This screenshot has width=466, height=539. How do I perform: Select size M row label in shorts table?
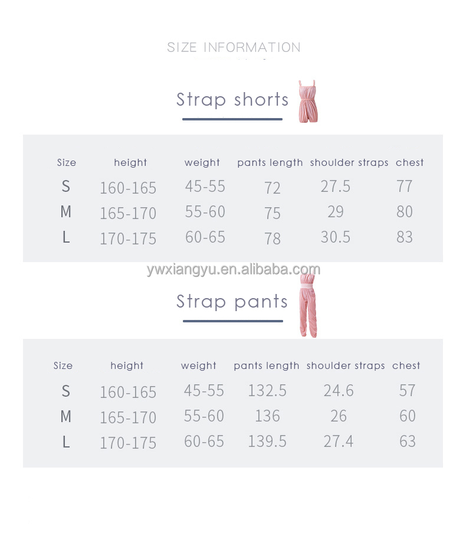point(65,212)
